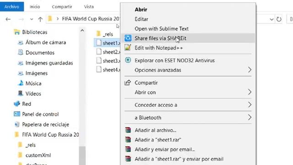This screenshot has width=293, height=165.
Task: Go up one folder level arrow
Action: coord(40,19)
